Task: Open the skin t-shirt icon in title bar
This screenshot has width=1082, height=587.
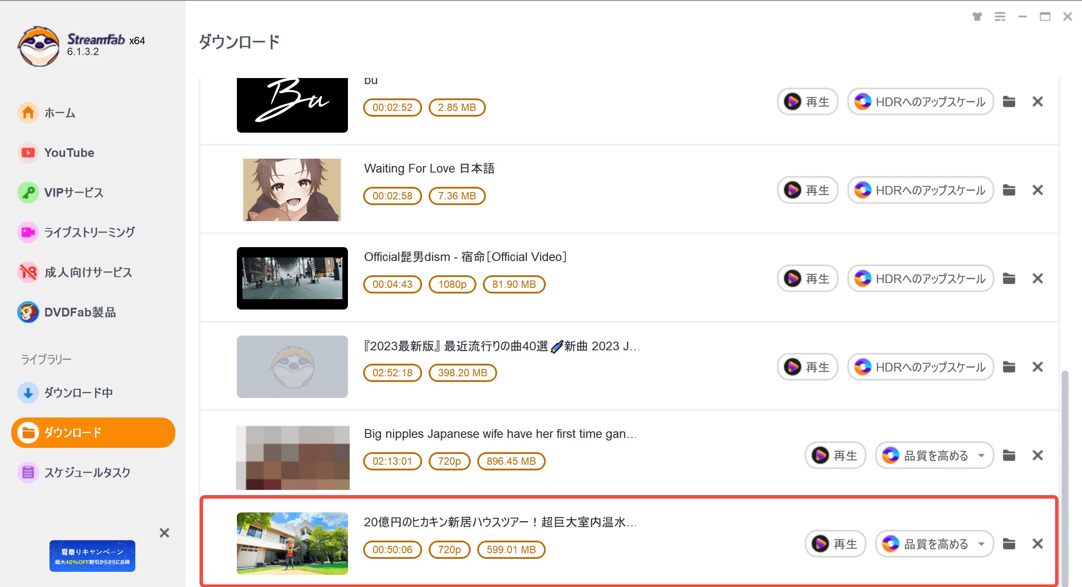Action: point(977,16)
